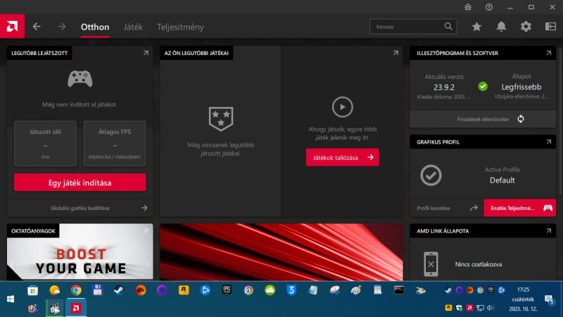
Task: Go forward with the right arrow
Action: (62, 27)
